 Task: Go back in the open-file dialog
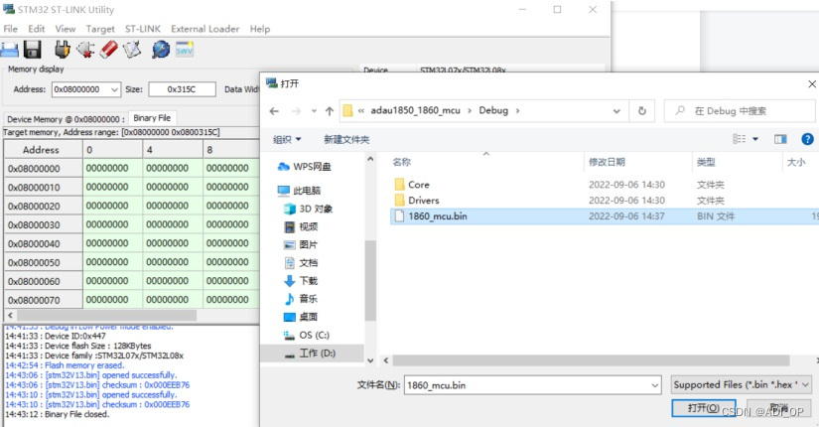pyautogui.click(x=274, y=111)
